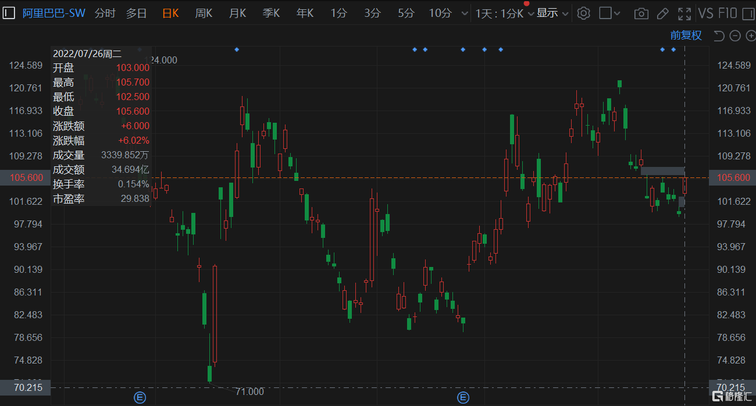Image resolution: width=756 pixels, height=406 pixels.
Task: Click the highlighted 105.600 label on left axis
Action: point(26,178)
